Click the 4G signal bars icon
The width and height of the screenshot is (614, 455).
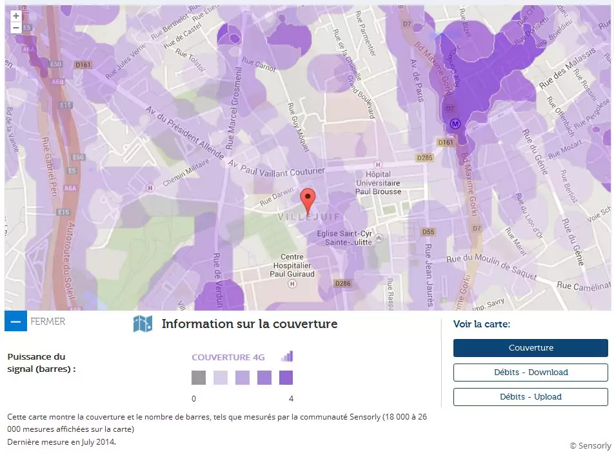click(x=287, y=356)
